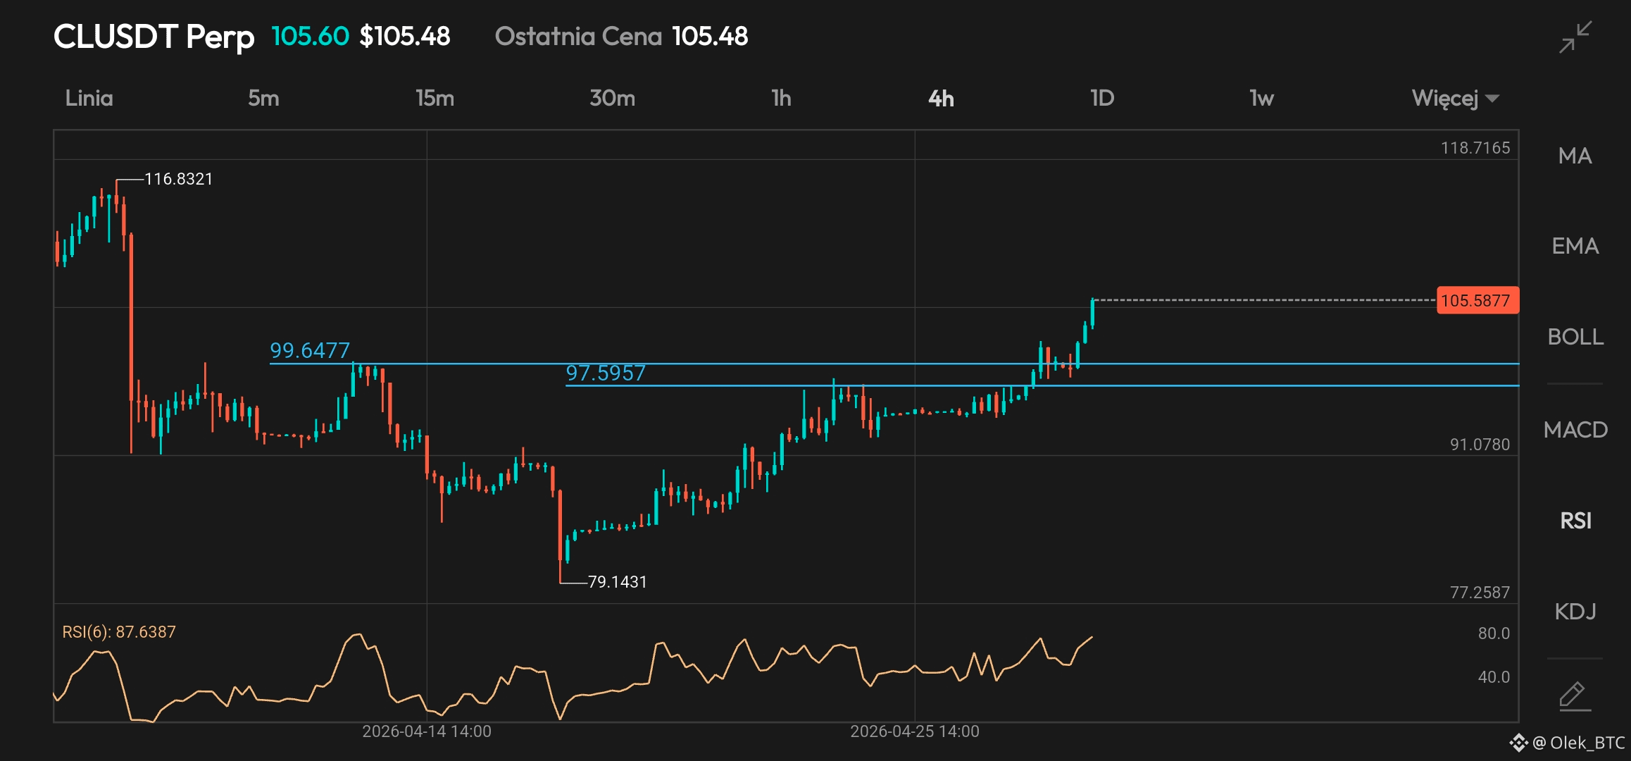The height and width of the screenshot is (761, 1631).
Task: Click the 77.2587 price axis value
Action: (x=1480, y=593)
